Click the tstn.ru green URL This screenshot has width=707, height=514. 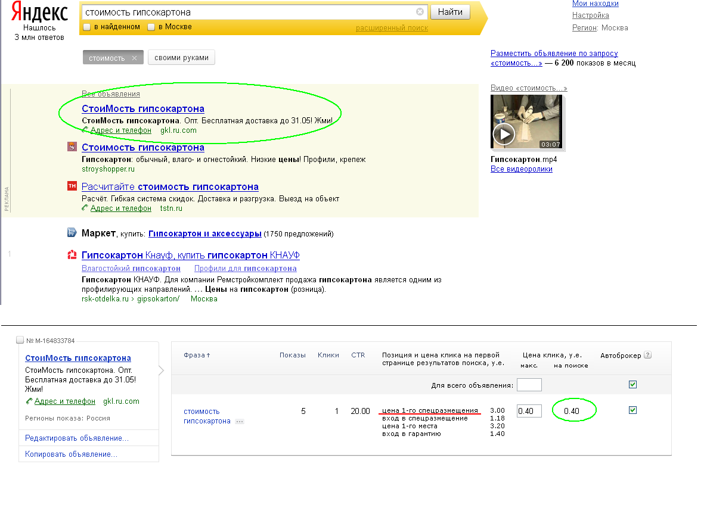pos(171,208)
